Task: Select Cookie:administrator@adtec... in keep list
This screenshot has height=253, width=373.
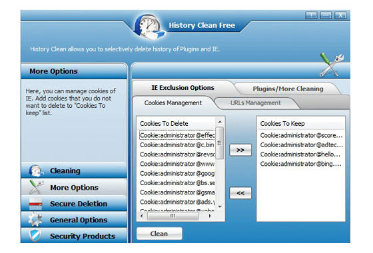Action: coord(301,144)
